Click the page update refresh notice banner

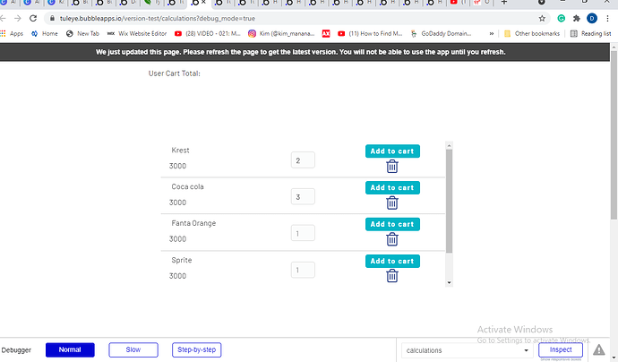[x=305, y=52]
